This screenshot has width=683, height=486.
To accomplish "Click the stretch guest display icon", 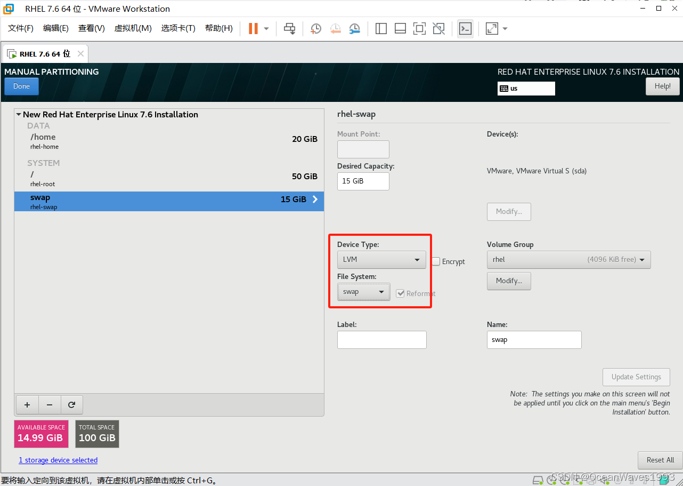I will tap(492, 28).
